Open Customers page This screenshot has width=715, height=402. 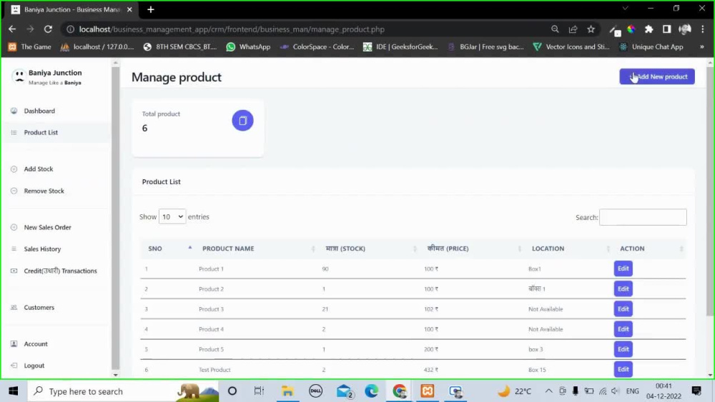click(39, 307)
